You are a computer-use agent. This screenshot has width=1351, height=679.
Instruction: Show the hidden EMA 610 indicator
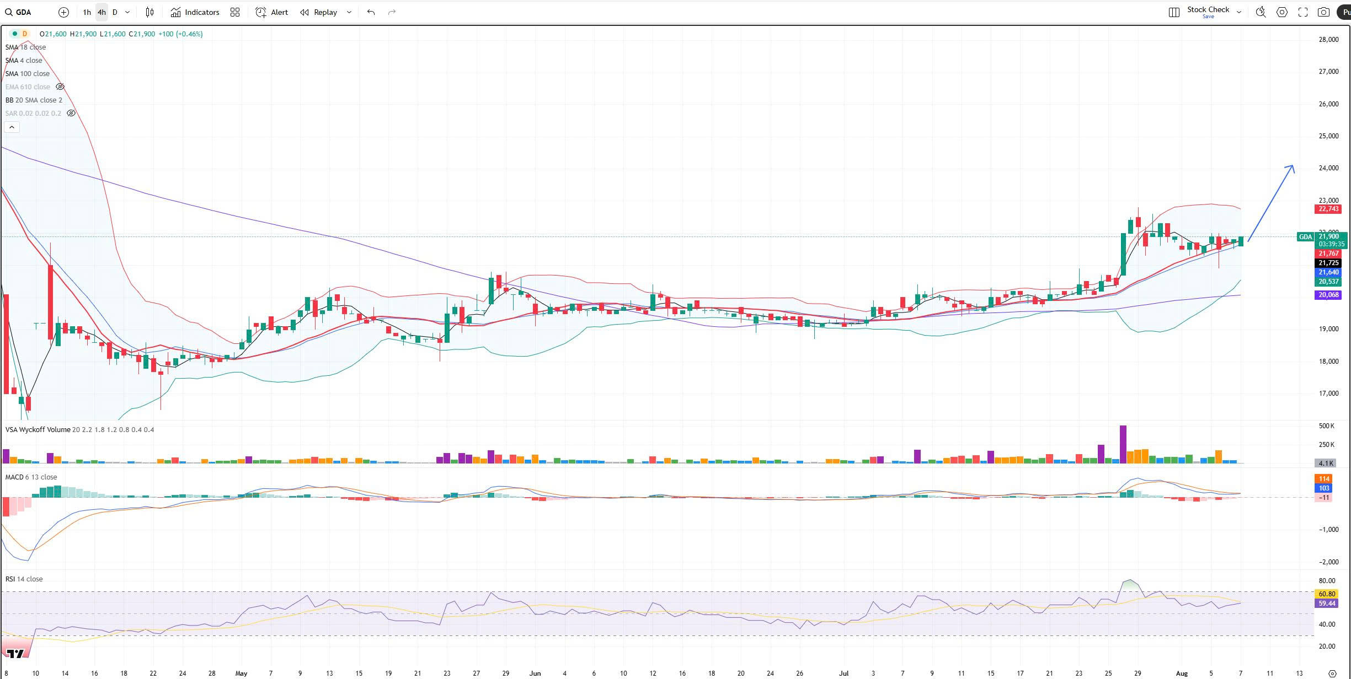coord(60,87)
